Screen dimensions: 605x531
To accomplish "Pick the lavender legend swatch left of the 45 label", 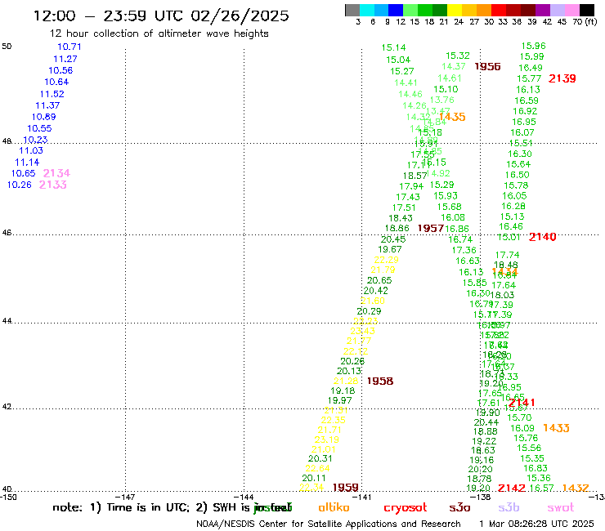I will click(x=557, y=10).
